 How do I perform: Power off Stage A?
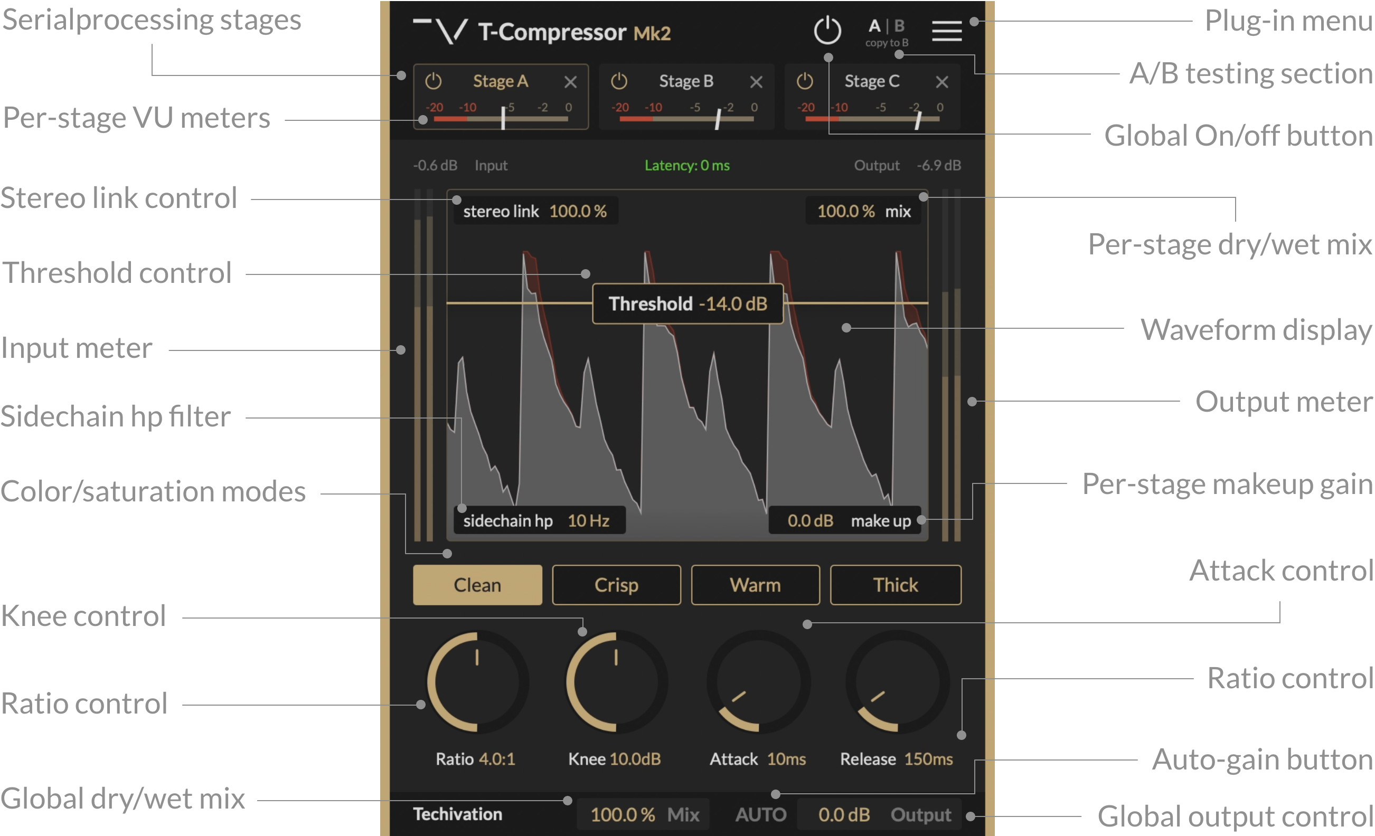coord(434,81)
